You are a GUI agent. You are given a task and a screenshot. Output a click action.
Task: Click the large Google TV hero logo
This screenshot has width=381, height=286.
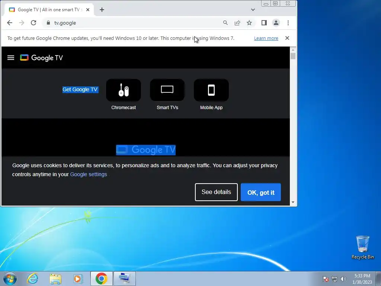pos(146,150)
